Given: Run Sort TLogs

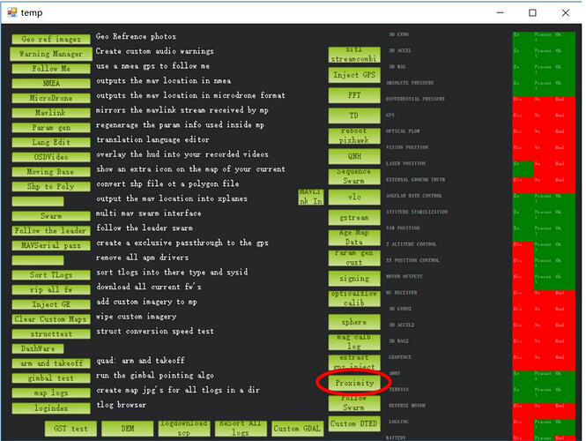Looking at the screenshot, I should [51, 275].
